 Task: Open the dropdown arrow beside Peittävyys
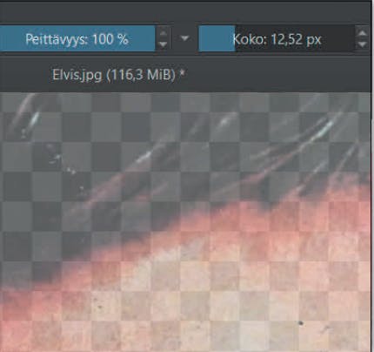pyautogui.click(x=184, y=38)
